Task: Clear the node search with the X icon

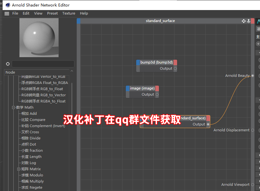Action: tap(8, 64)
